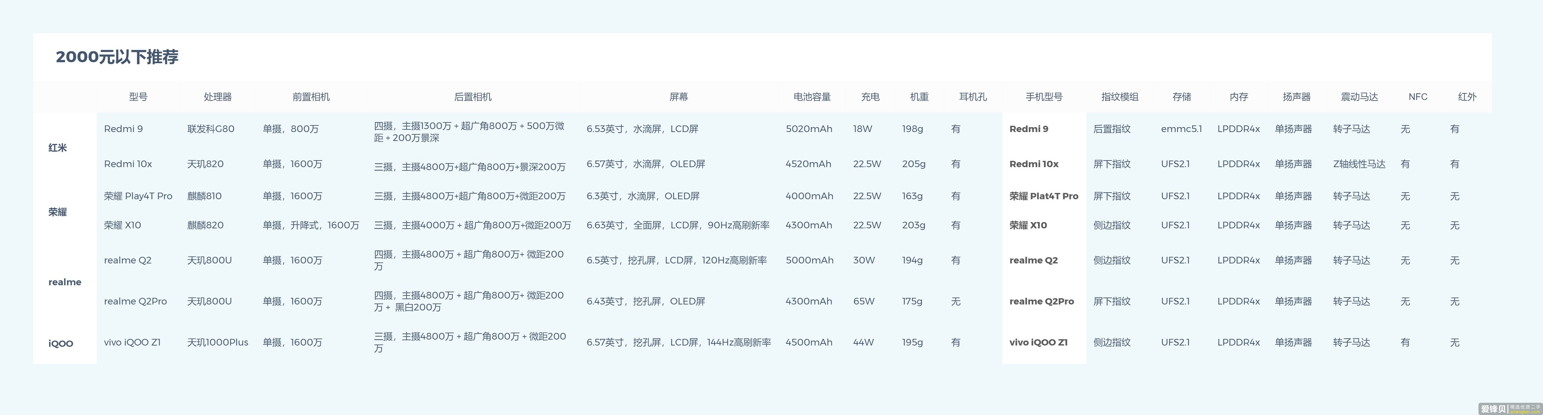Click the 红外 column header

[x=1467, y=97]
